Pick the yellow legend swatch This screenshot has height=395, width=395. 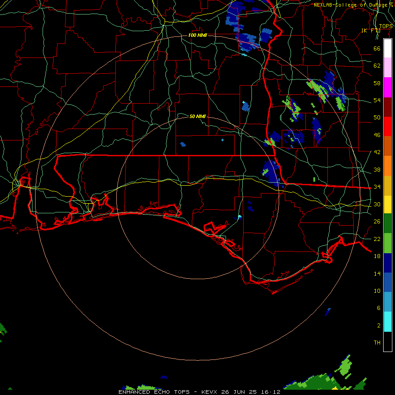point(388,205)
